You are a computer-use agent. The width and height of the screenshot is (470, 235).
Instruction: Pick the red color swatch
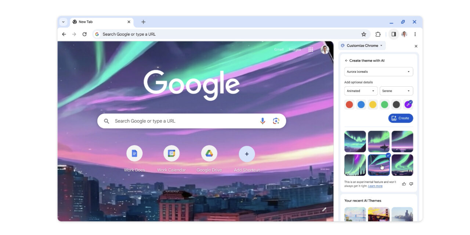pos(349,105)
